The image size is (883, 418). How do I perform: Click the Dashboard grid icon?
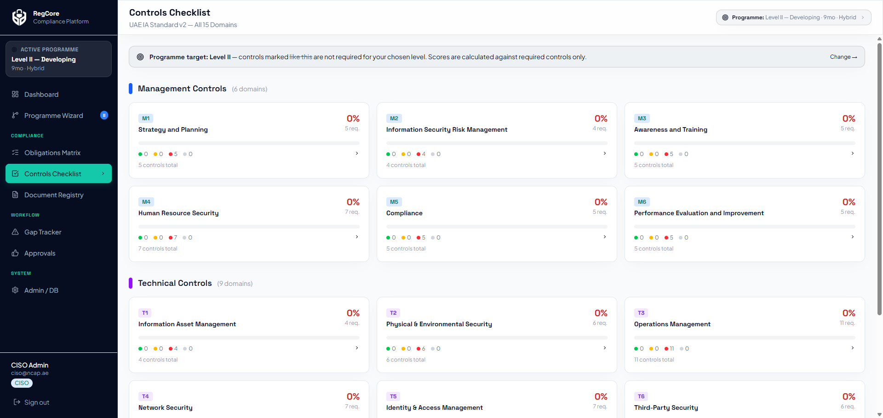click(15, 94)
